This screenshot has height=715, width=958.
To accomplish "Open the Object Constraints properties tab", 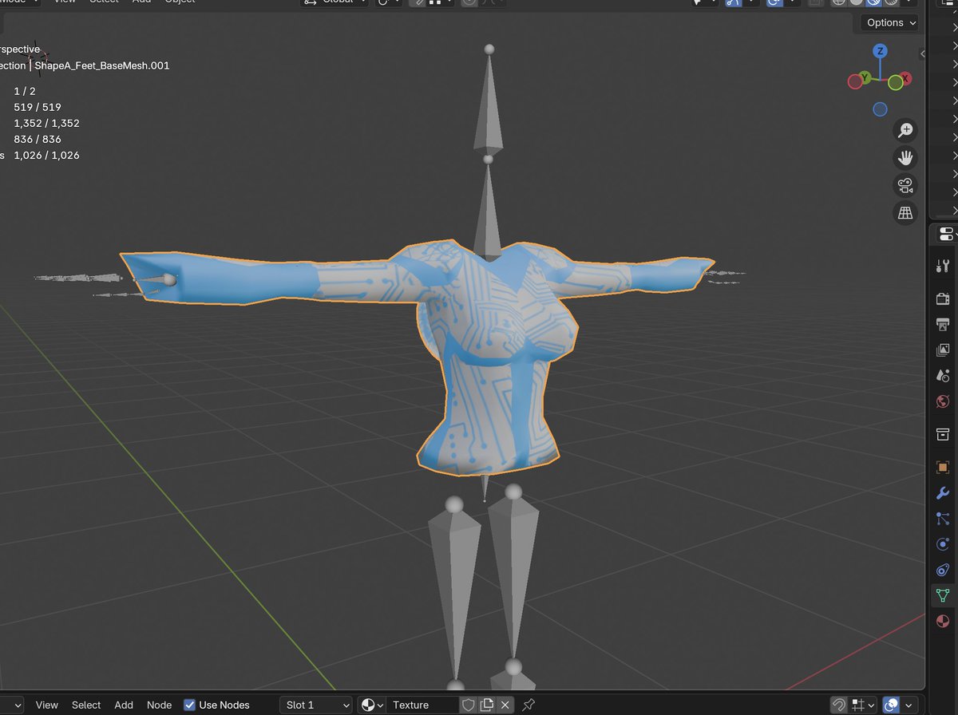I will [x=943, y=570].
